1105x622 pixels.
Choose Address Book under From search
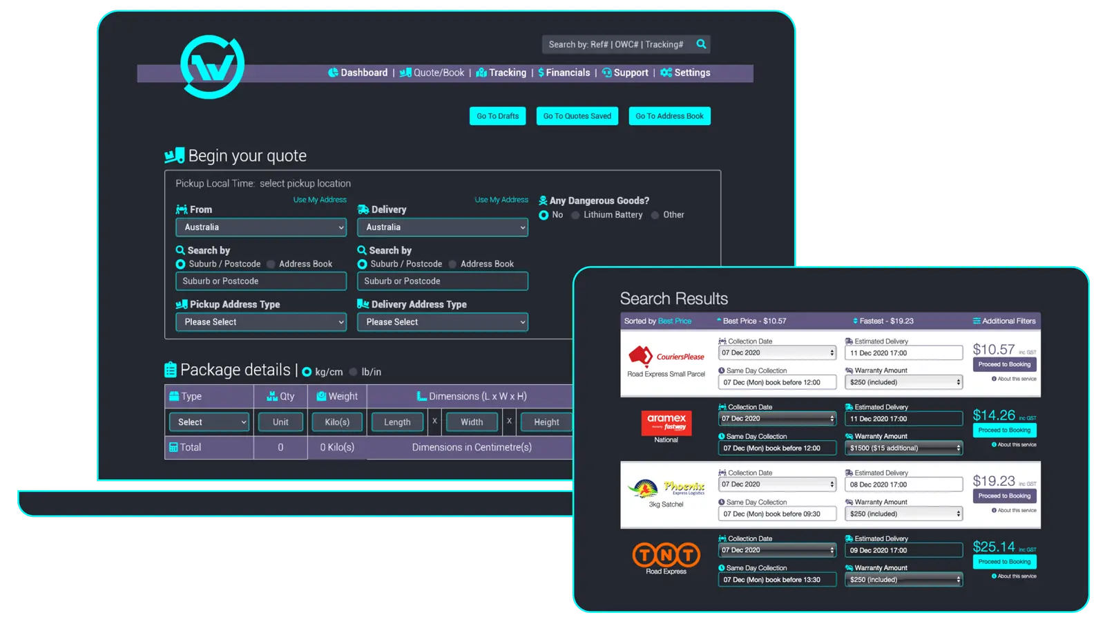[x=271, y=264]
